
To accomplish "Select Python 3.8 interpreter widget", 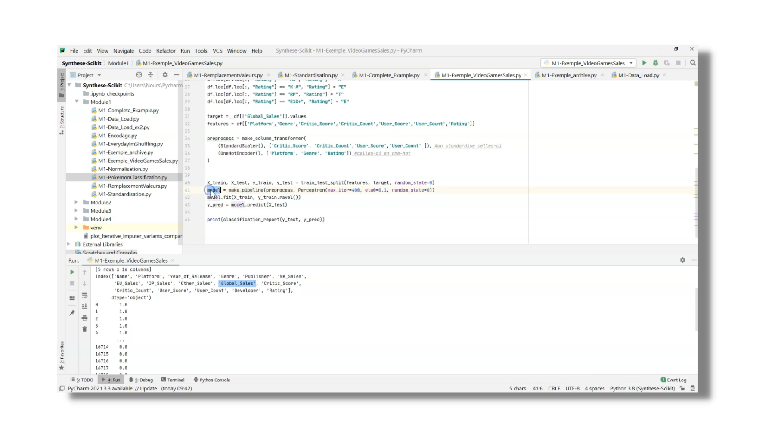I will tap(642, 388).
